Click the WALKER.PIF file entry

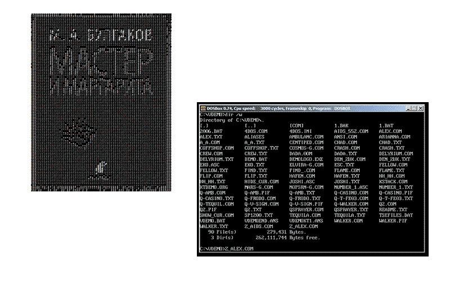[393, 221]
